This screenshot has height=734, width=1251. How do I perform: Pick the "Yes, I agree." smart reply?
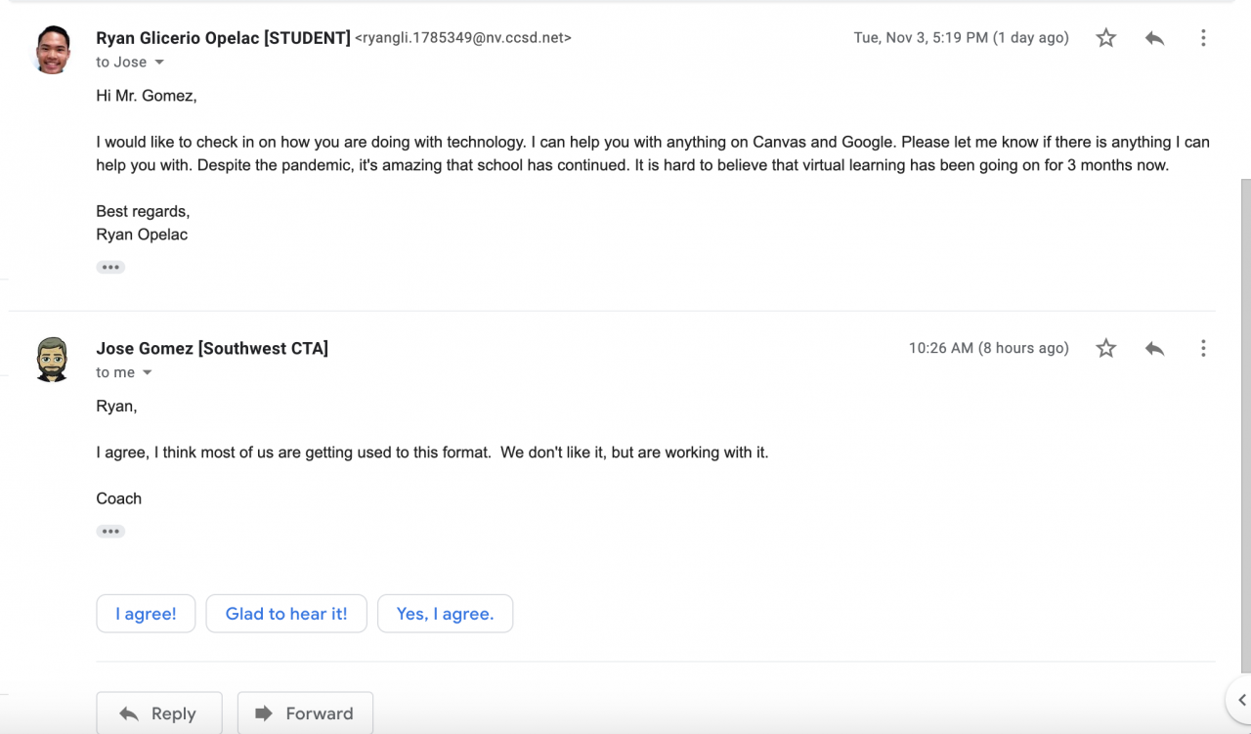(x=445, y=614)
